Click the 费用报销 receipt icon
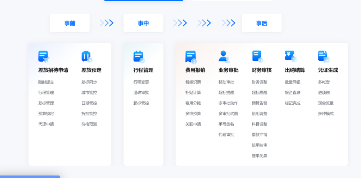The height and width of the screenshot is (178, 361). tap(191, 56)
